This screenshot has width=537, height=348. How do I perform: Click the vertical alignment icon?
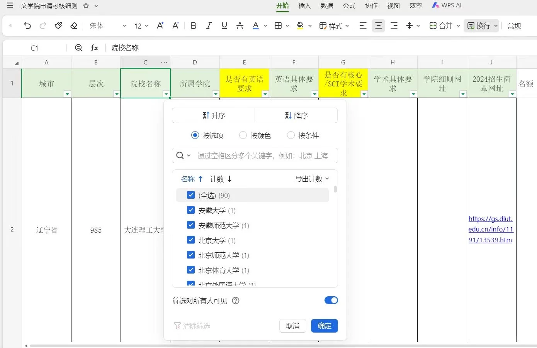pos(410,26)
